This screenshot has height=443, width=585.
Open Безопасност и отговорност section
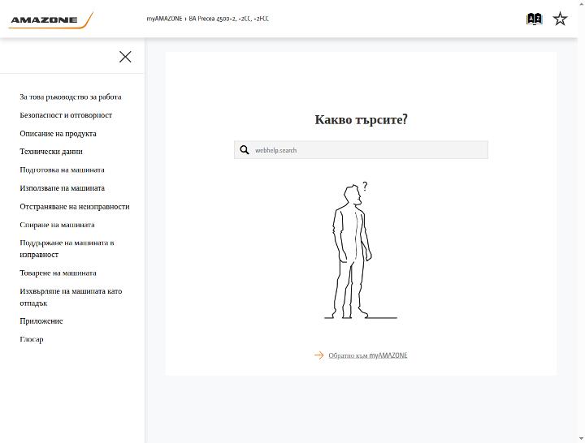66,115
